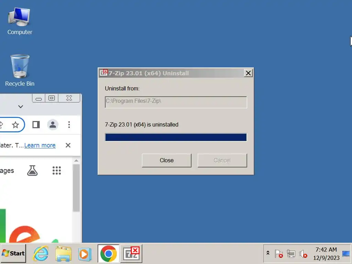Click the '7-Zip 23.01 (x64) is uninstalled' text
This screenshot has width=352, height=264.
[x=142, y=124]
